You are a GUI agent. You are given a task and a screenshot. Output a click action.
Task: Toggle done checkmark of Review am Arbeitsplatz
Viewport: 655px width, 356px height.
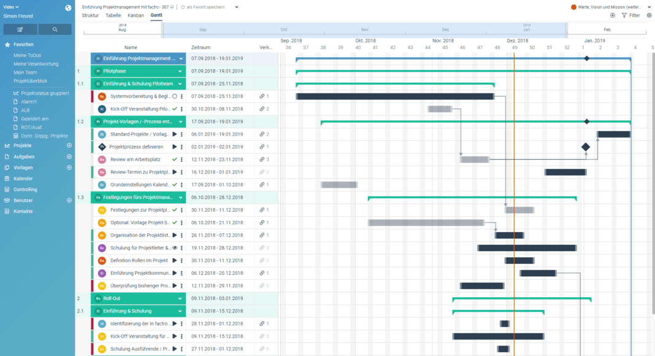click(x=175, y=160)
